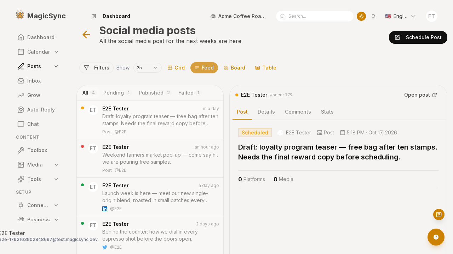Open Auto-Reply in the sidebar
This screenshot has width=453, height=254.
click(38, 109)
